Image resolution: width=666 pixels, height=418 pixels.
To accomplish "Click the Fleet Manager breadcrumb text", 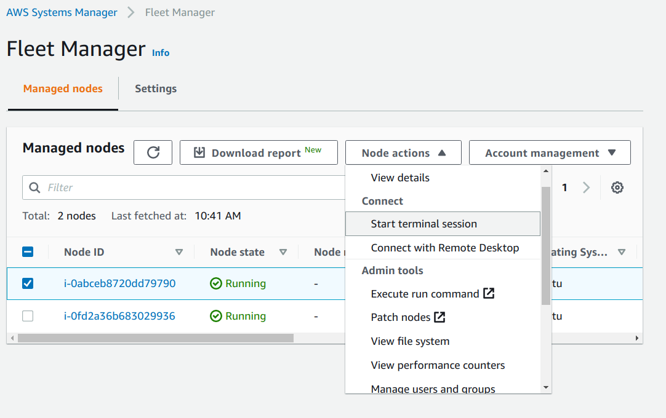I will pyautogui.click(x=180, y=12).
